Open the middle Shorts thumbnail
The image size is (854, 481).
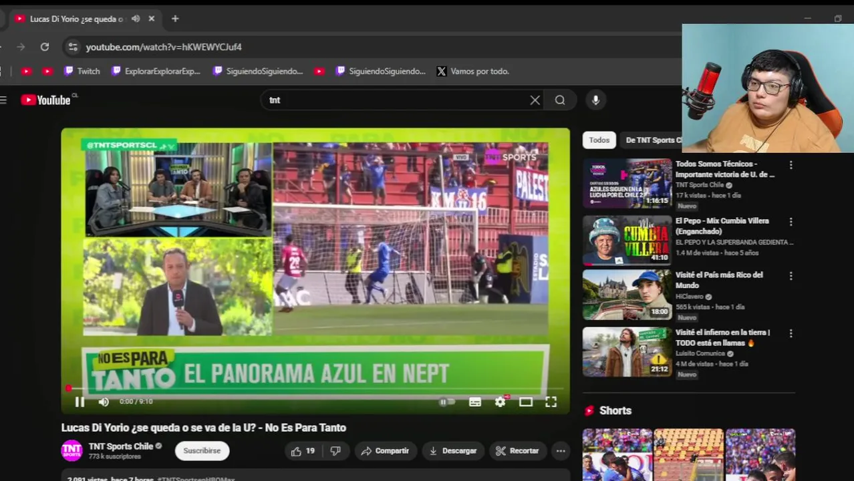pyautogui.click(x=688, y=455)
